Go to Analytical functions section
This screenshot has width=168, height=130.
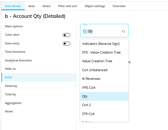click(18, 60)
